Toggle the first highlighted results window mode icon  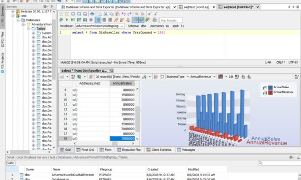tap(135, 20)
